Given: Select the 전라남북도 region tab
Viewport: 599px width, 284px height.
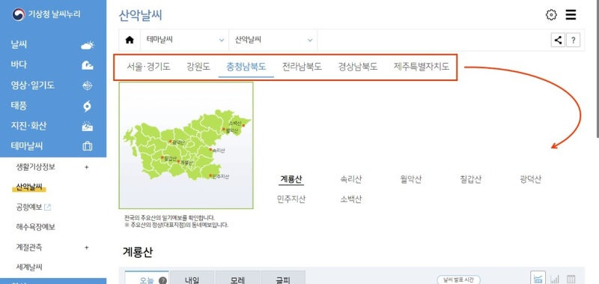Looking at the screenshot, I should (x=302, y=67).
